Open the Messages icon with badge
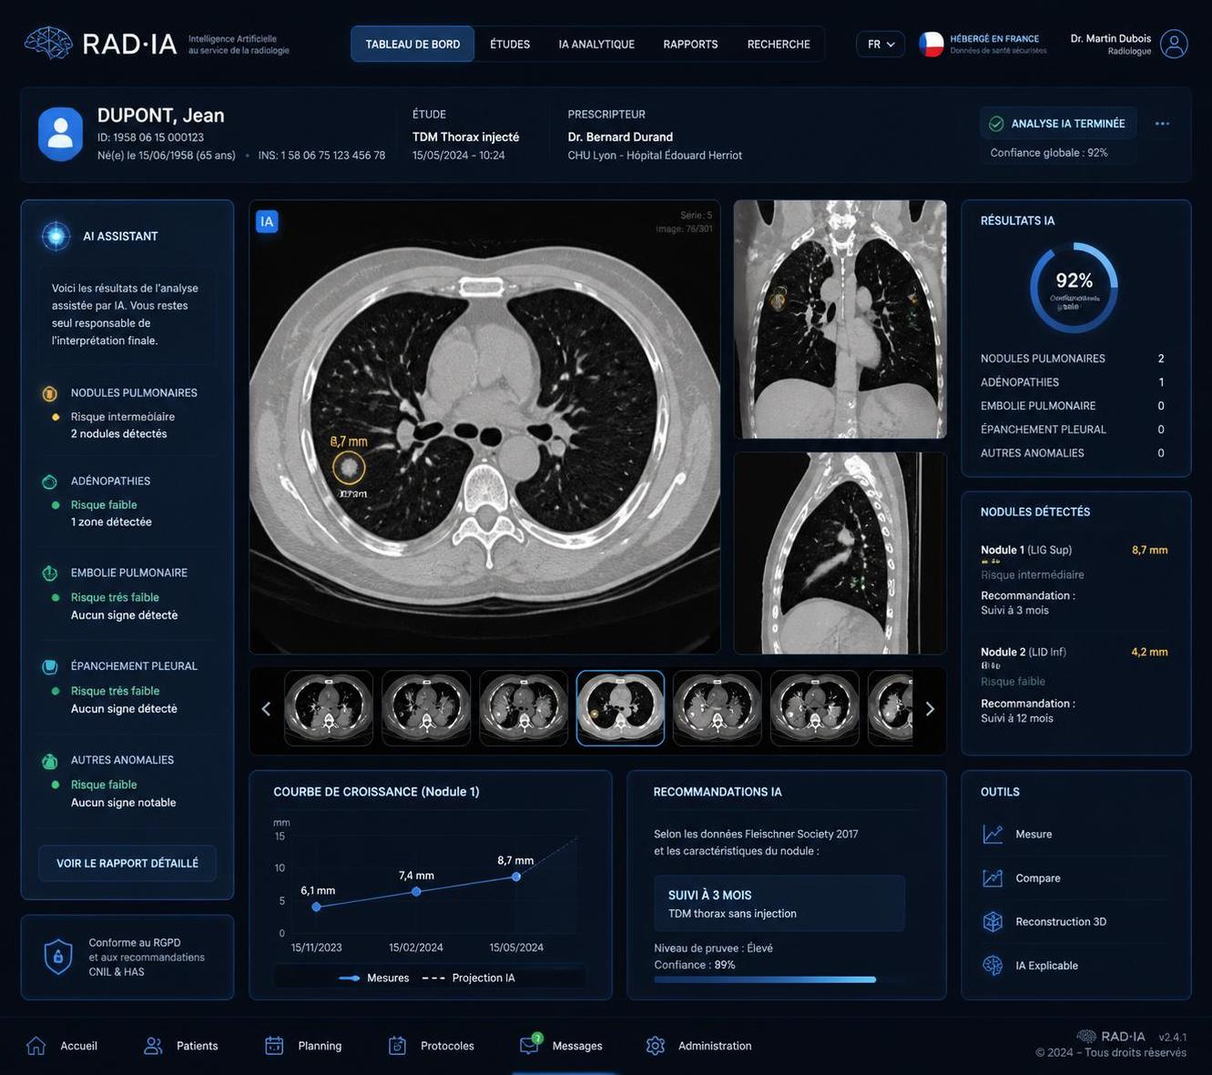The height and width of the screenshot is (1075, 1212). click(x=530, y=1044)
